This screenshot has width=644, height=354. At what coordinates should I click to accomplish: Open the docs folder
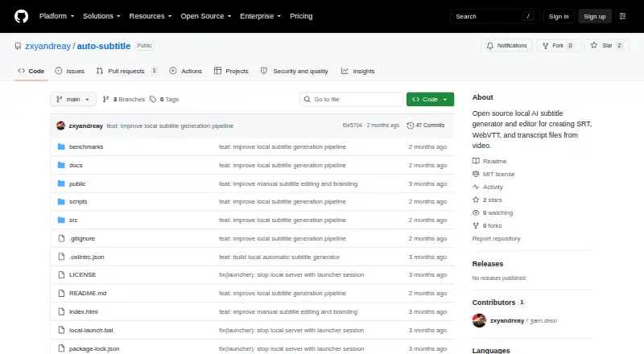click(x=76, y=165)
